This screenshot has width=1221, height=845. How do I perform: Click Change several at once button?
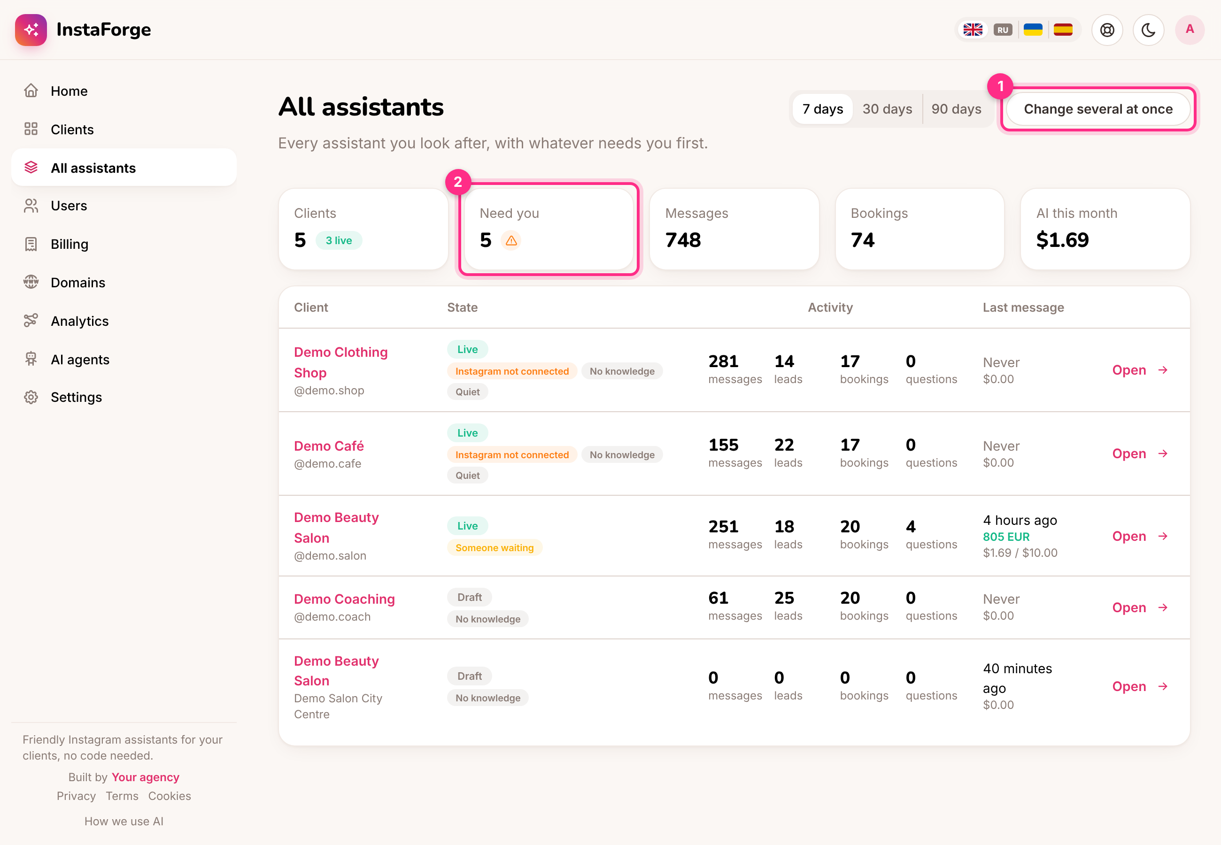click(x=1098, y=109)
